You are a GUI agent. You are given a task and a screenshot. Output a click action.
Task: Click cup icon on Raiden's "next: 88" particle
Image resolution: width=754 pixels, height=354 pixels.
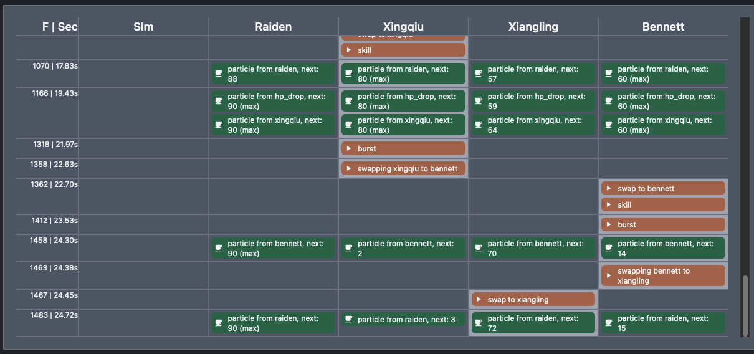point(219,74)
